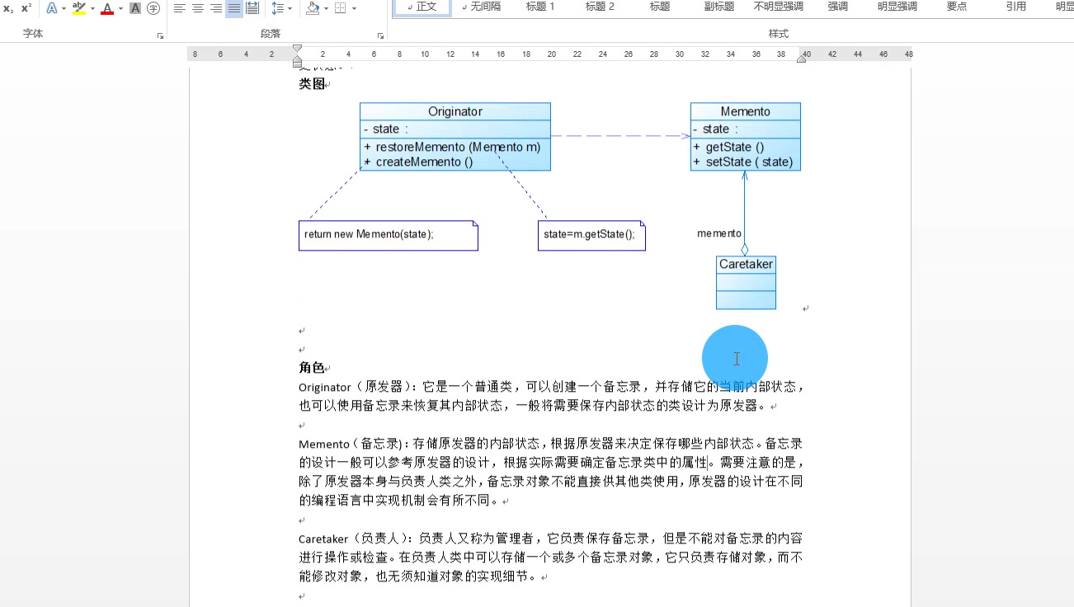Select the 无间隔 style
The image size is (1074, 607).
tap(481, 7)
